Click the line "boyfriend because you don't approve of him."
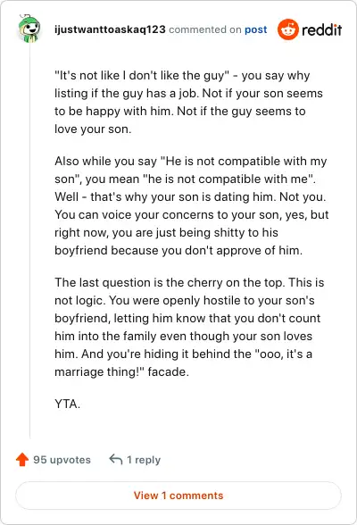Screen dimensions: 357x525 (x=178, y=250)
